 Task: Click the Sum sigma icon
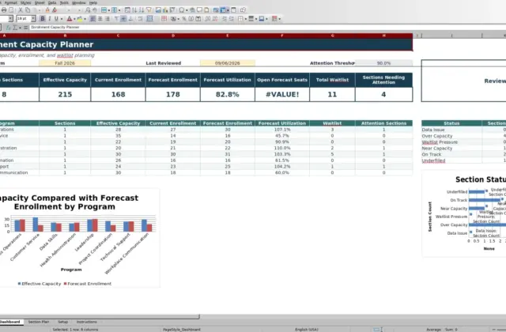point(15,28)
